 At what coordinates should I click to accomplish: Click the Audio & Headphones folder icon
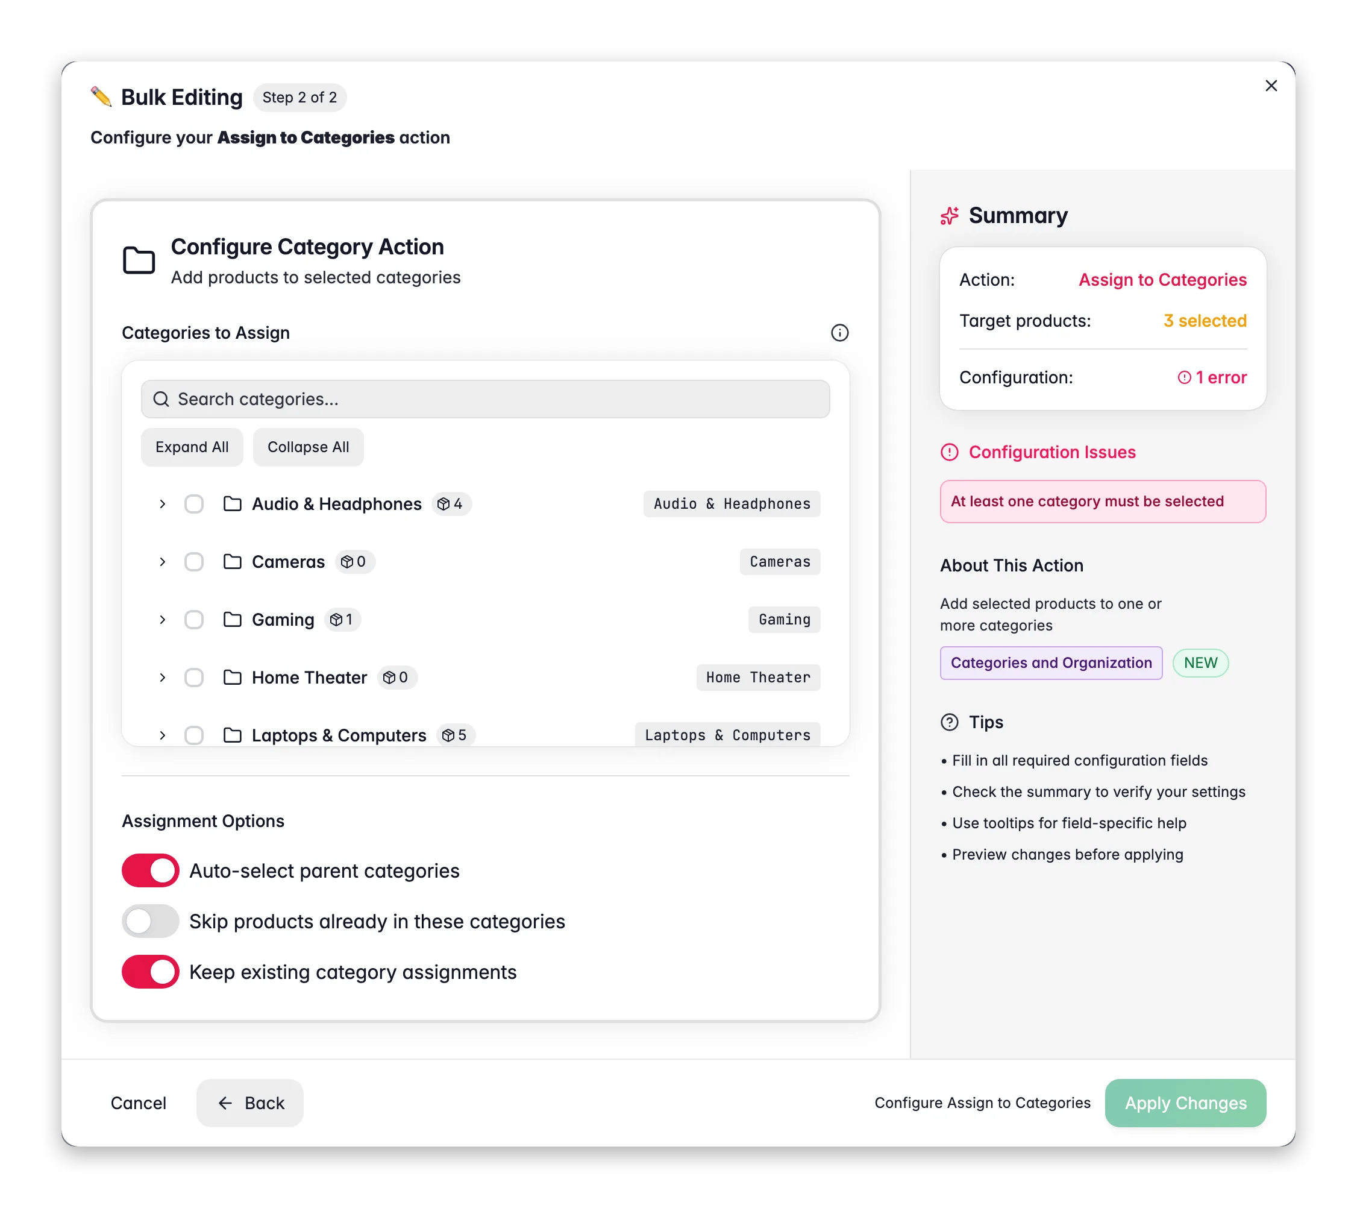pyautogui.click(x=233, y=504)
